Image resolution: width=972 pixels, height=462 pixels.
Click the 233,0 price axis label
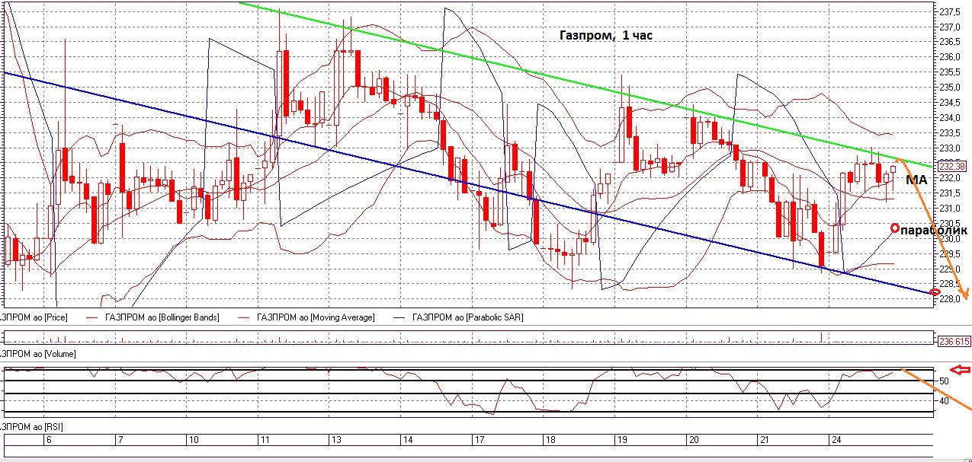point(950,148)
